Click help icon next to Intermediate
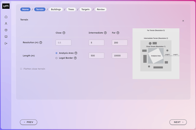Viewport: 196px width, 130px height. click(x=105, y=33)
